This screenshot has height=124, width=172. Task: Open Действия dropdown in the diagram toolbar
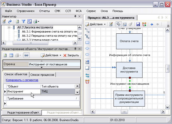[x=96, y=24]
